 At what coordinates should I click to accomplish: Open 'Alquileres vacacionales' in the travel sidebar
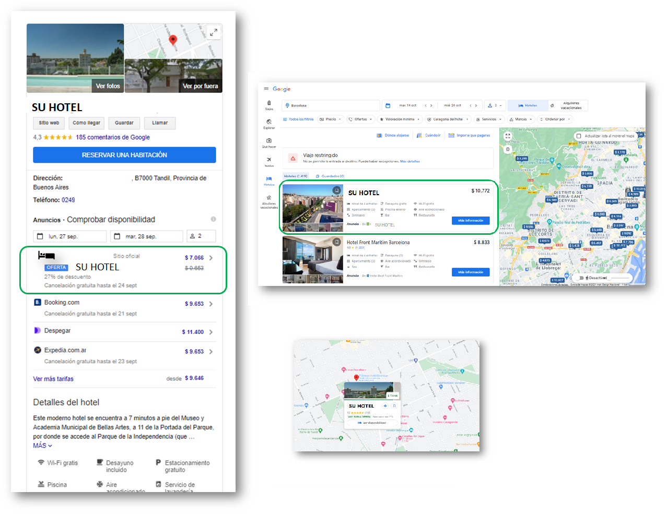tap(269, 202)
